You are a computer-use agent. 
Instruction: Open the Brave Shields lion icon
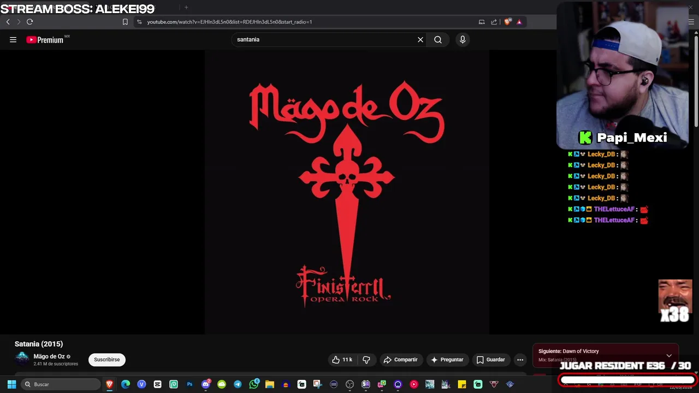coord(507,22)
